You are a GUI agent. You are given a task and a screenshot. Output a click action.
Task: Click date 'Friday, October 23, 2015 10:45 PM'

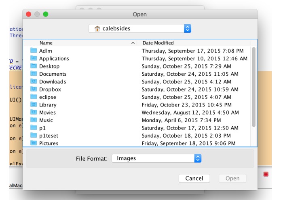point(187,105)
